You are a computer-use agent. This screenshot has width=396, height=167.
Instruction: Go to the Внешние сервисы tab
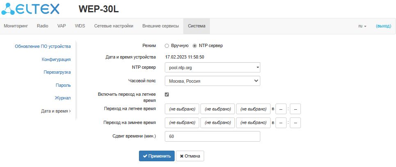(161, 26)
